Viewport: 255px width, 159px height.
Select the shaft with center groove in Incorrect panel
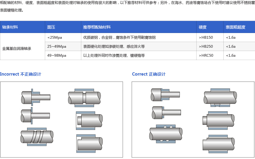tap(84, 97)
